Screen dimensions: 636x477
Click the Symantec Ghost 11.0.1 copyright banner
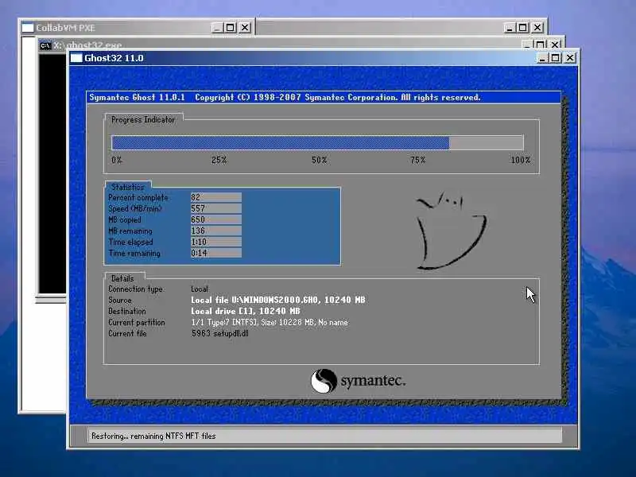(x=324, y=97)
